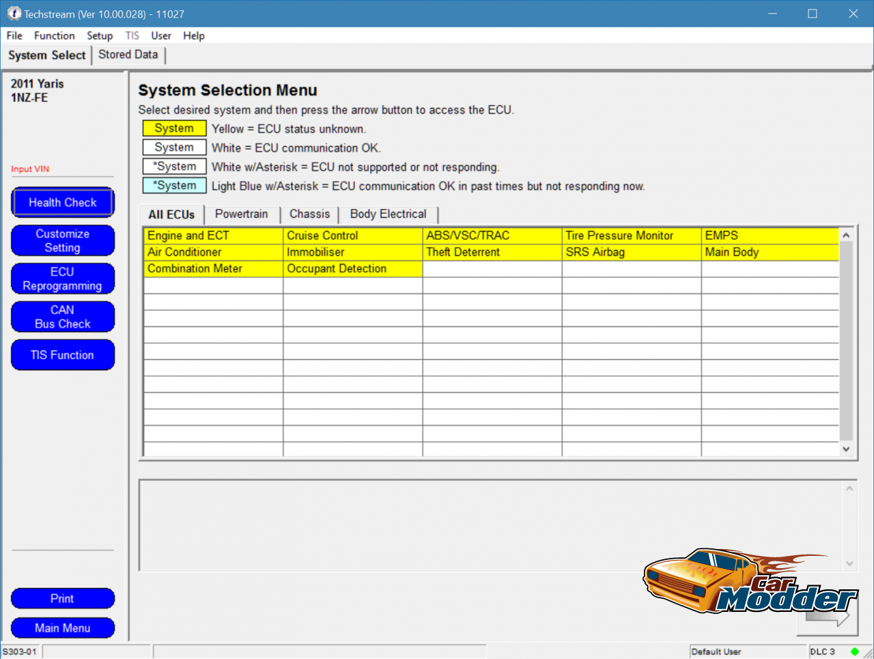Maximize the Techstream window
Viewport: 874px width, 659px height.
point(813,14)
